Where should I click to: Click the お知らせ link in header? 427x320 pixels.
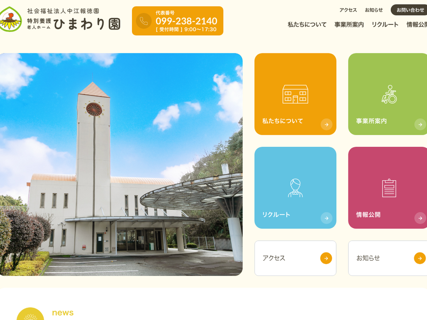tap(374, 10)
